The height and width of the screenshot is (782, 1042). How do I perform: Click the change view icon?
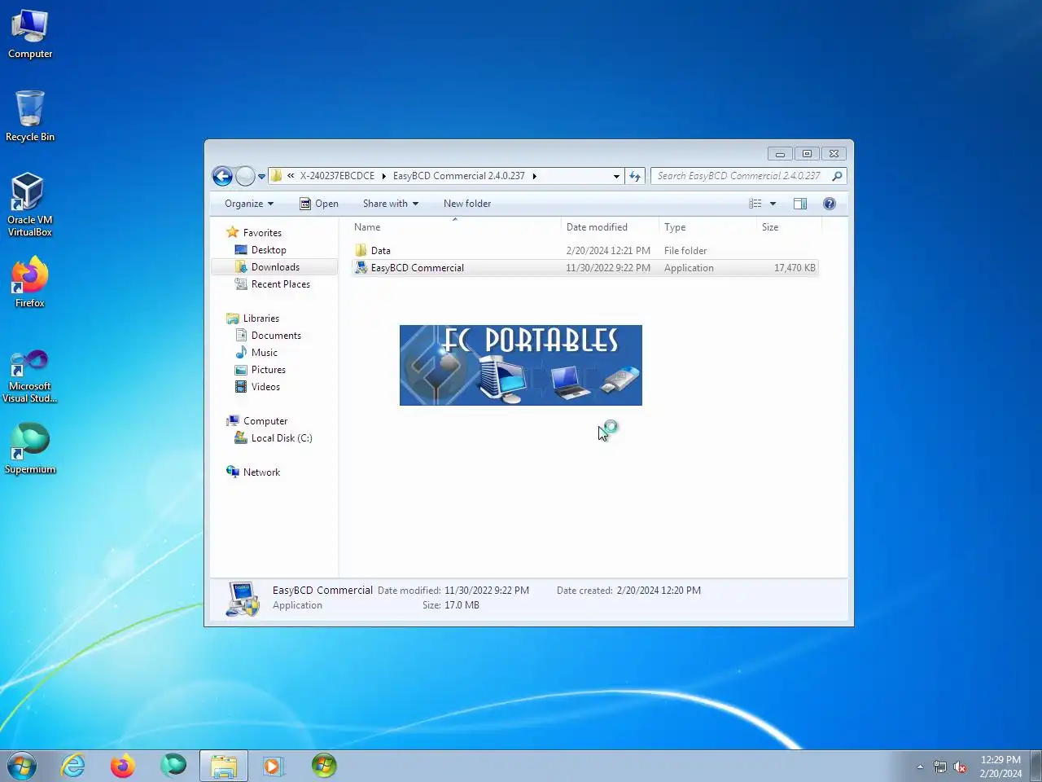tap(755, 204)
